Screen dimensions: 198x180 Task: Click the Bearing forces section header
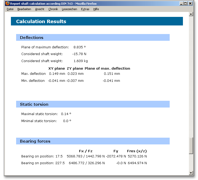point(35,141)
